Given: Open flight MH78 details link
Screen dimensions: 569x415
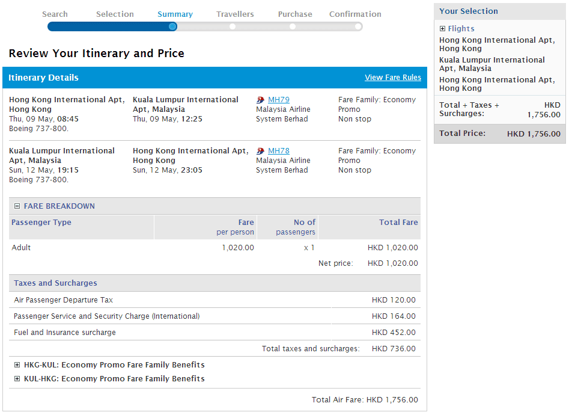Looking at the screenshot, I should 279,151.
